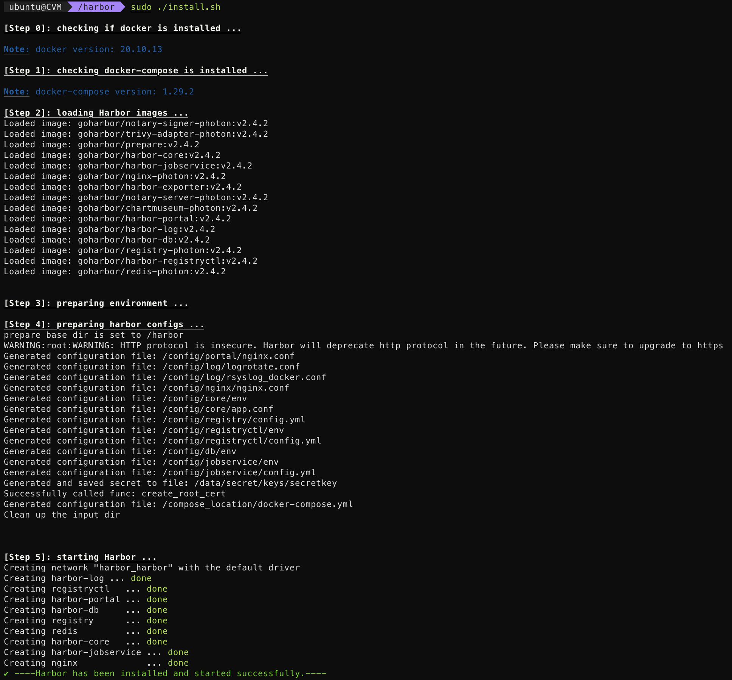Click the secretkey saved secret line
The width and height of the screenshot is (732, 680).
click(171, 483)
